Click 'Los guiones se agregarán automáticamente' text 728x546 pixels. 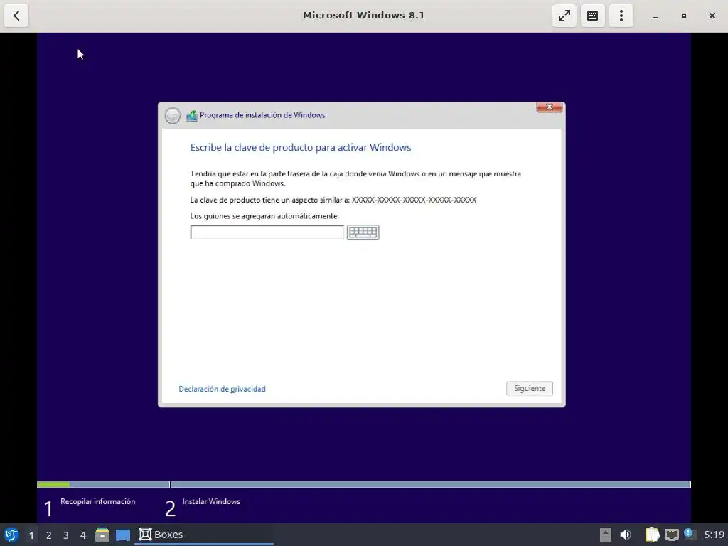pyautogui.click(x=264, y=216)
